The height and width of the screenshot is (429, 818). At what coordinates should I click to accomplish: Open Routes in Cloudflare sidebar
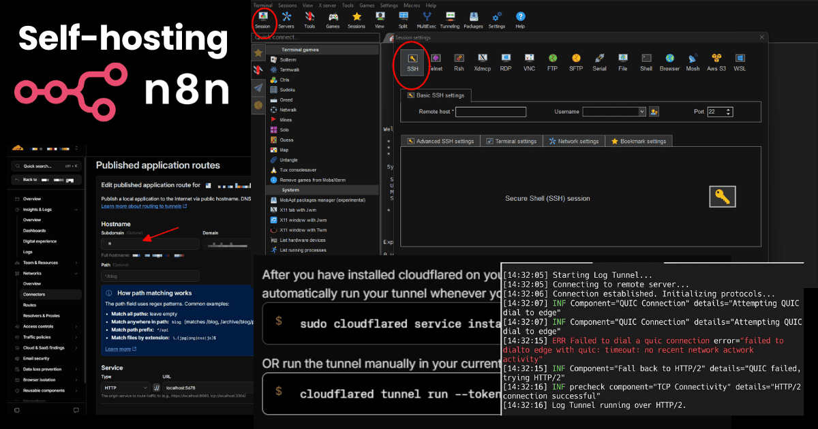[x=30, y=305]
